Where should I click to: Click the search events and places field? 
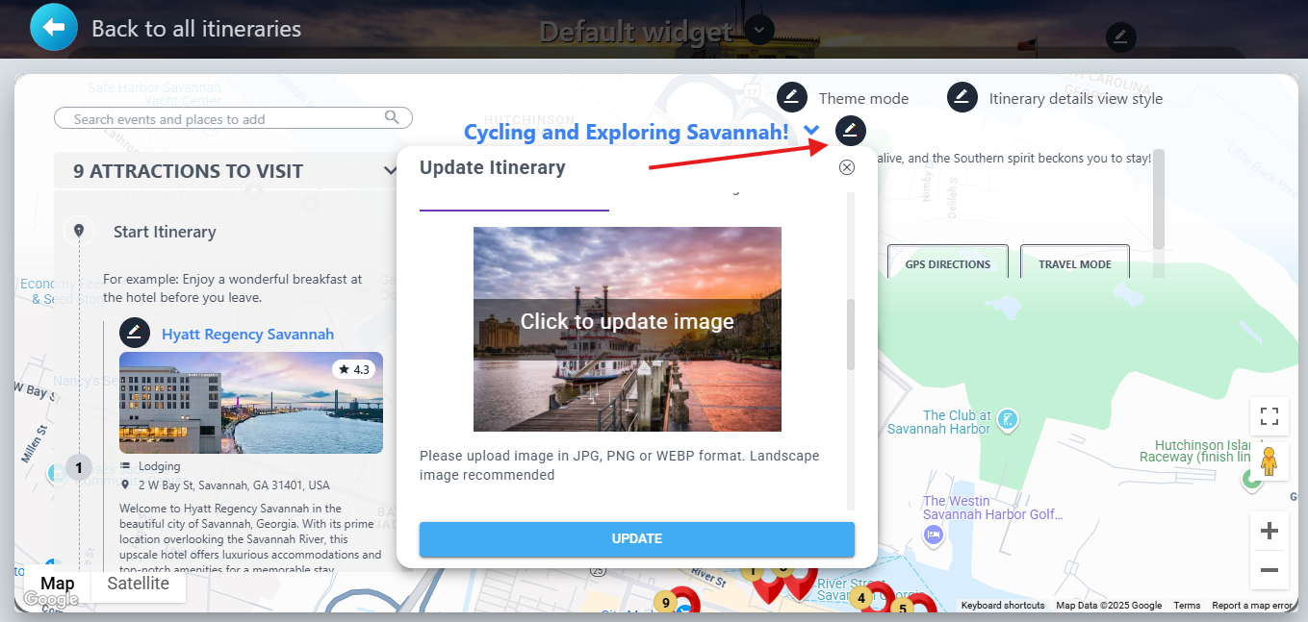[x=233, y=118]
